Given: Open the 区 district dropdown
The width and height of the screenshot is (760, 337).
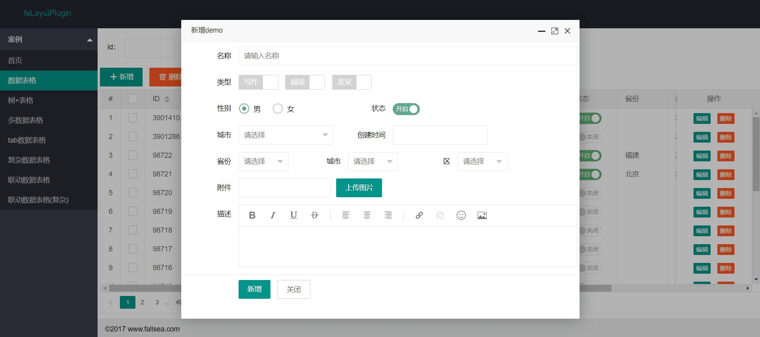Looking at the screenshot, I should 482,161.
